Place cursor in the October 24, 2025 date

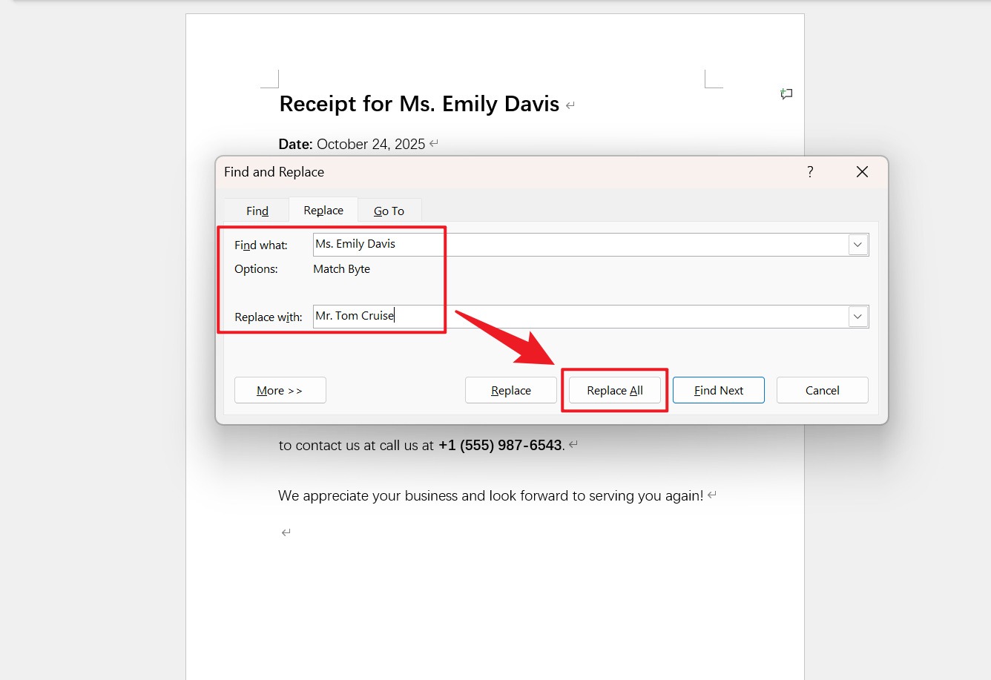coord(371,144)
